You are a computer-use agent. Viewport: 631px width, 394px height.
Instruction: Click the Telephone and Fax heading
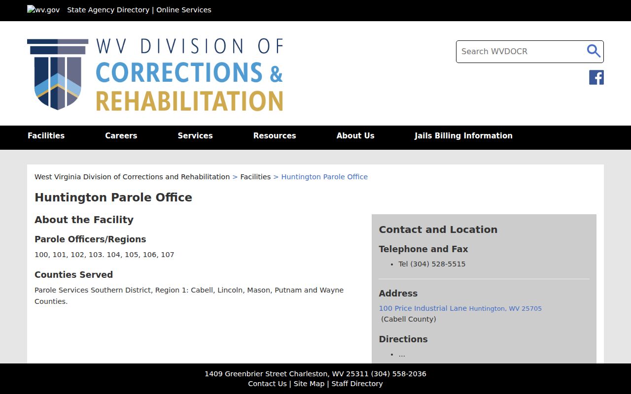(423, 249)
